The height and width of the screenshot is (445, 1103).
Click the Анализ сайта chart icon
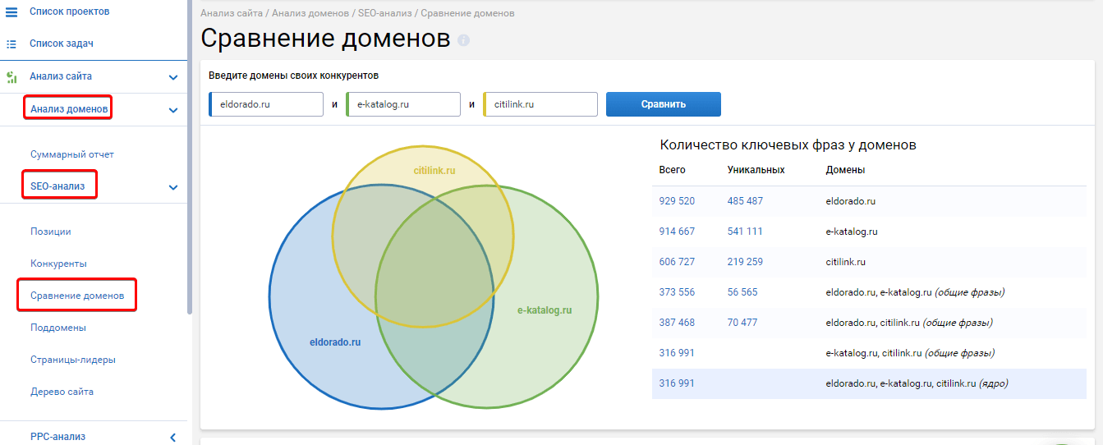point(11,77)
